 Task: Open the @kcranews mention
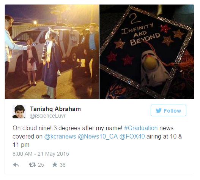click(60, 136)
